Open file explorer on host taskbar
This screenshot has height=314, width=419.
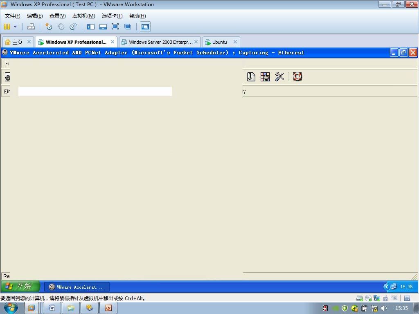tap(71, 308)
